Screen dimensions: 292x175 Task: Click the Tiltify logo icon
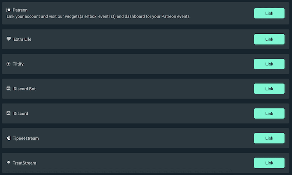[9, 64]
